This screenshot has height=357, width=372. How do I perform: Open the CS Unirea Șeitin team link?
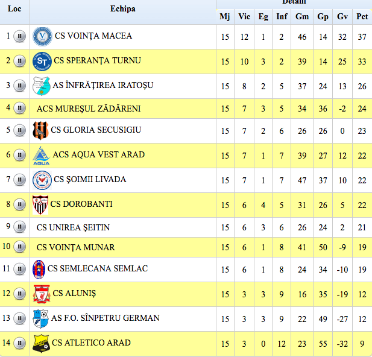coord(73,228)
